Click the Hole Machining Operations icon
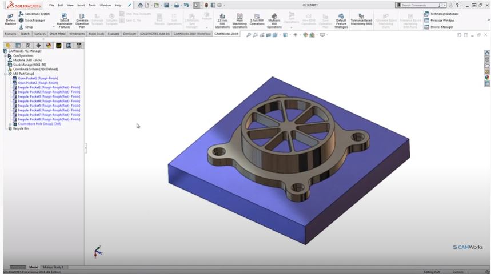Viewport: 491px width, 274px height. 239,21
